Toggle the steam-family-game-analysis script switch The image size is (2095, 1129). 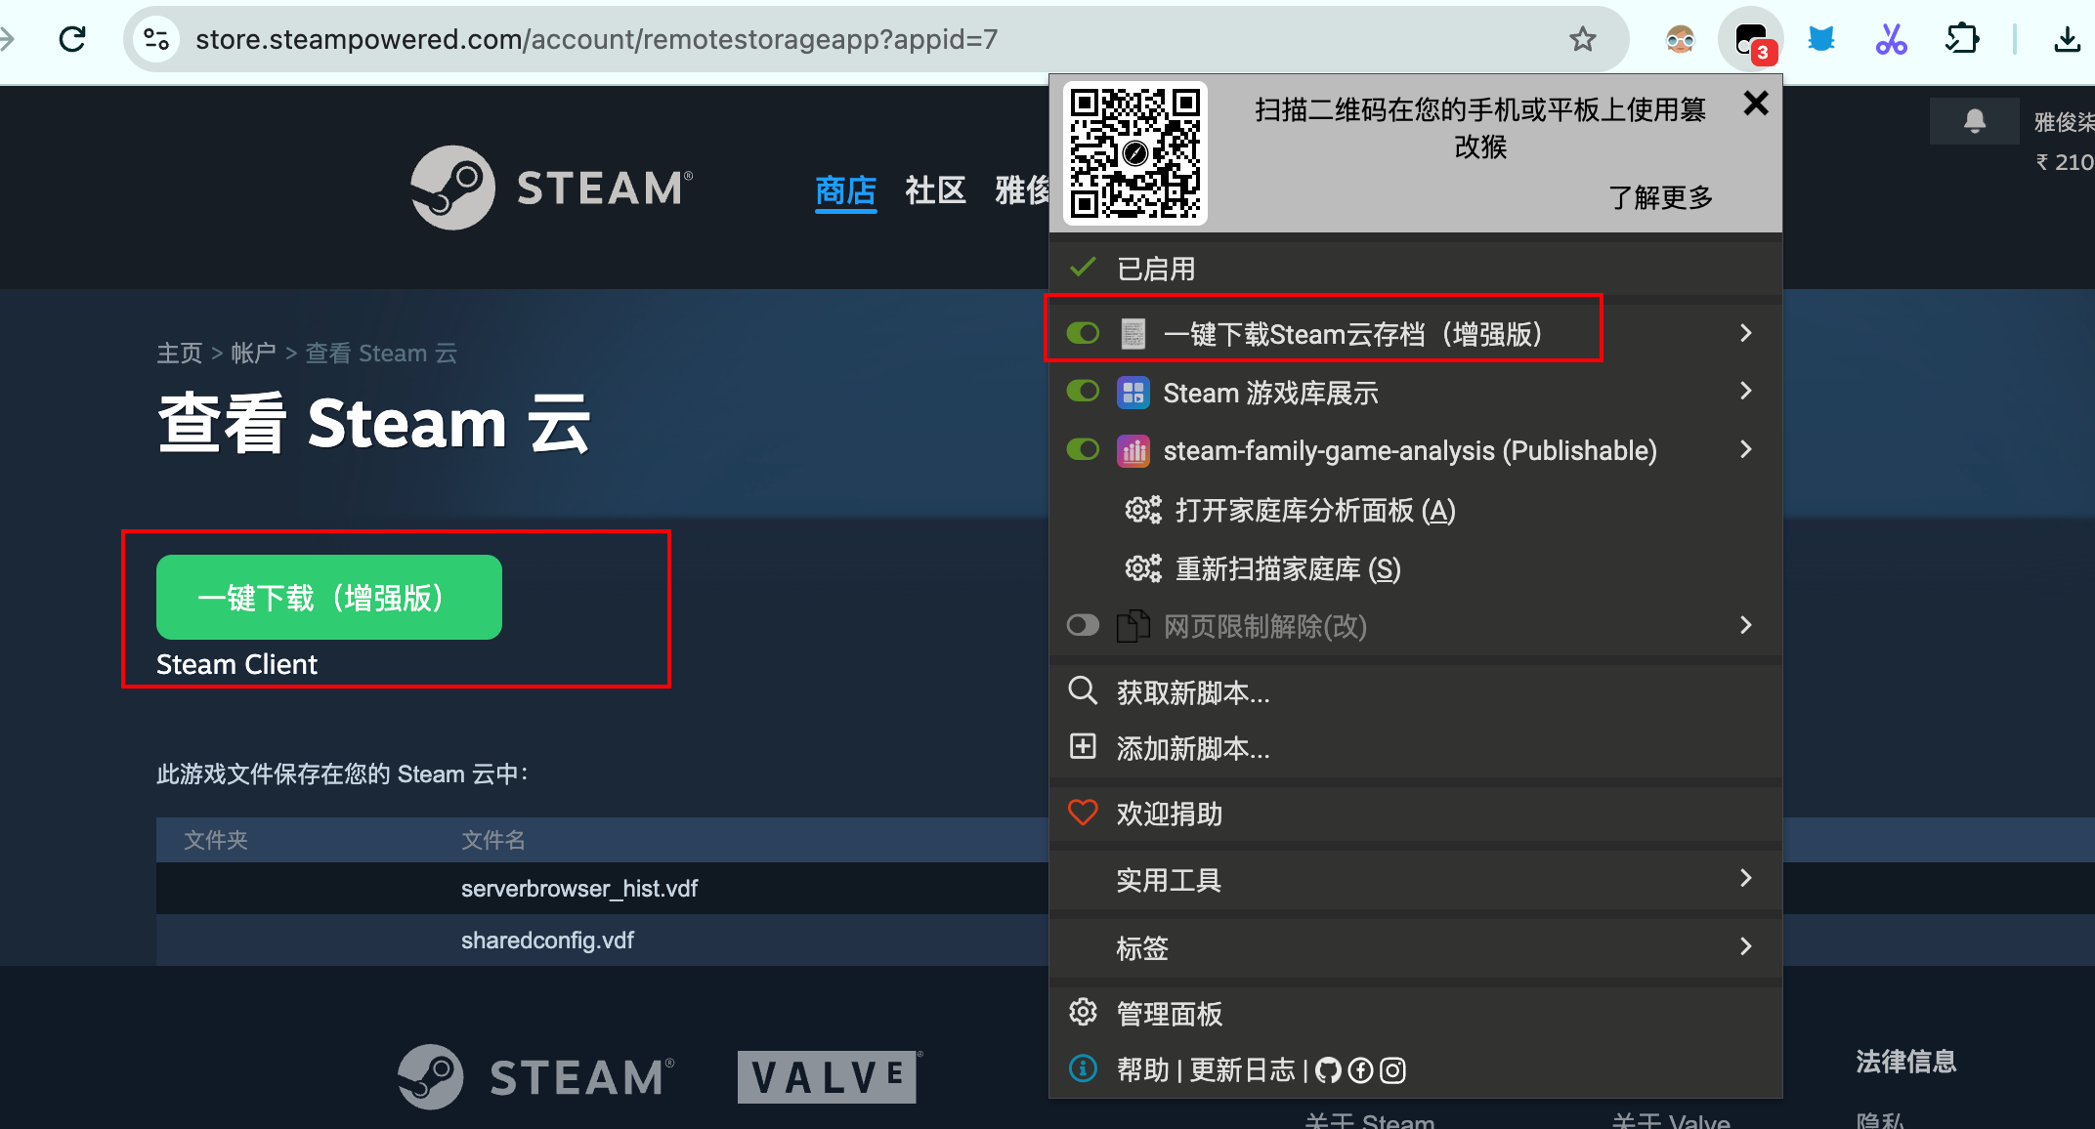pyautogui.click(x=1083, y=450)
